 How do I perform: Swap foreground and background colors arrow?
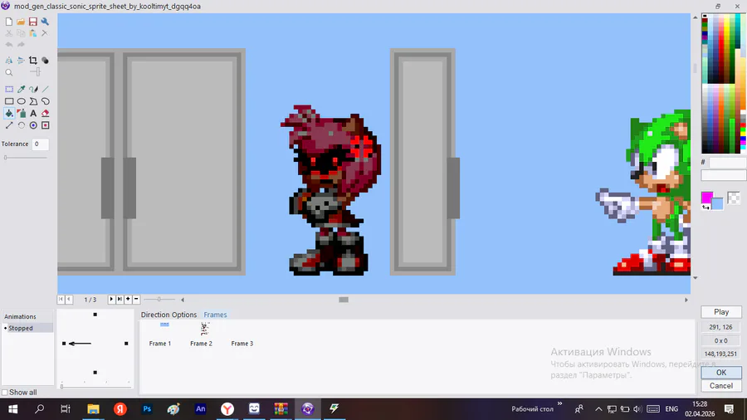click(x=705, y=207)
